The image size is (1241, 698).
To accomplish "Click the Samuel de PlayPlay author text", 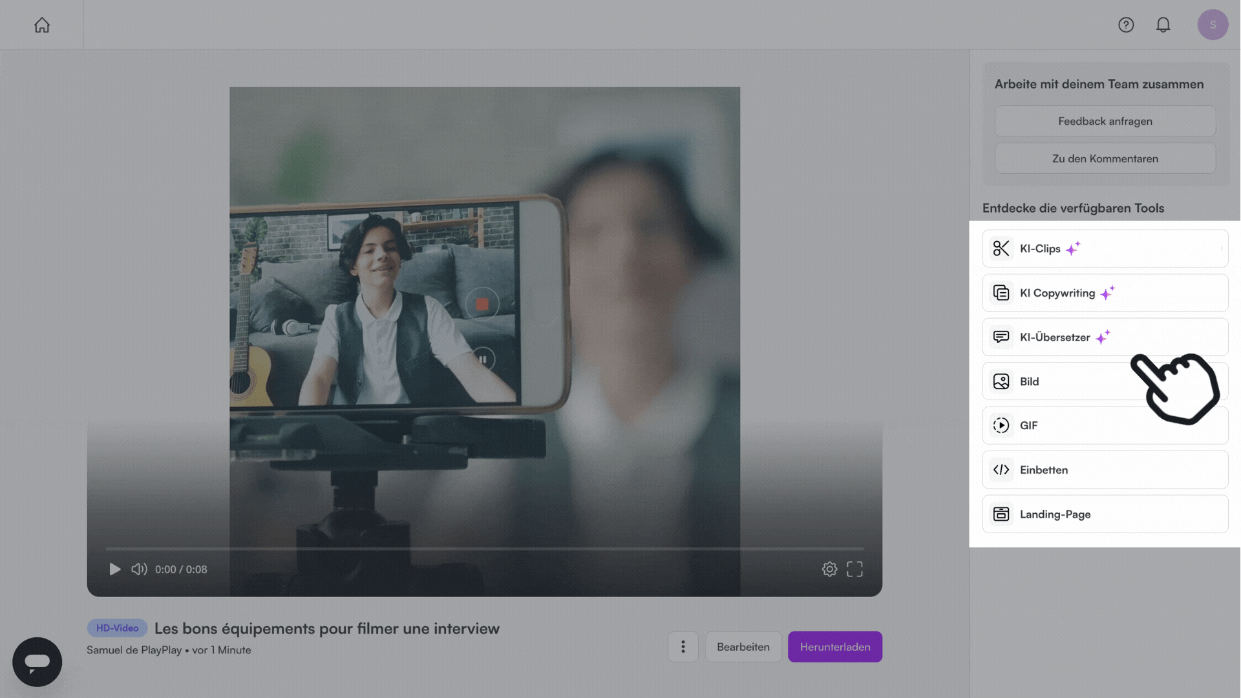I will click(134, 650).
